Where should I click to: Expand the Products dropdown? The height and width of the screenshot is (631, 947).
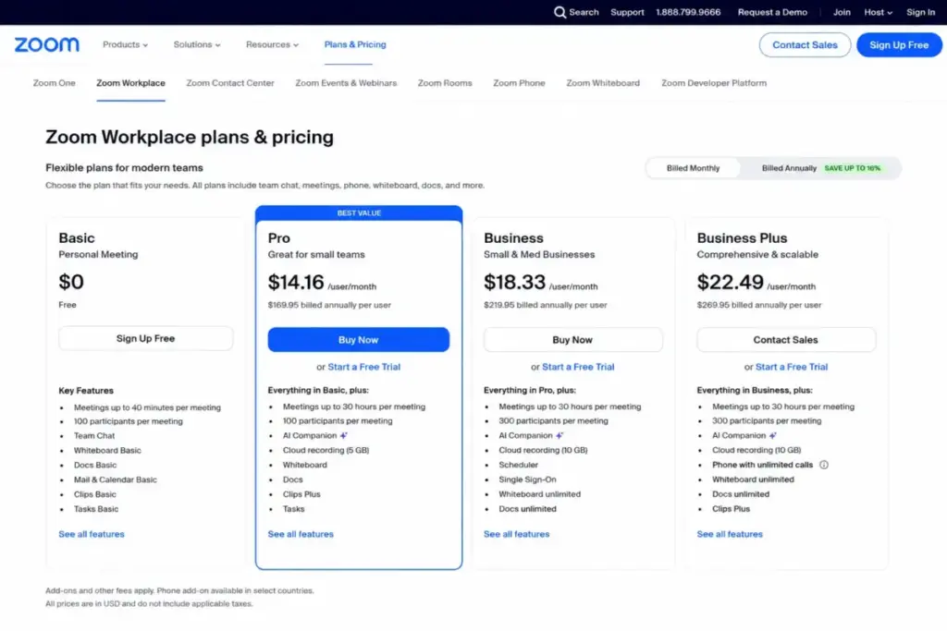125,44
